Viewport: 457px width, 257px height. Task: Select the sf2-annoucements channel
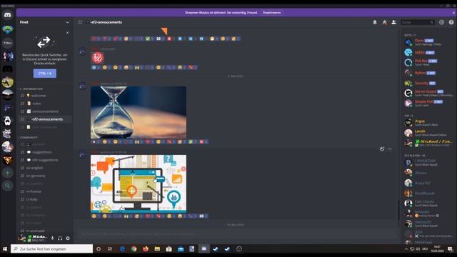click(45, 119)
